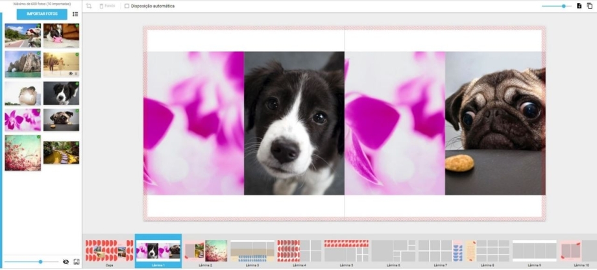This screenshot has width=597, height=270.
Task: Enable Disposição automática checkbox
Action: tap(127, 6)
